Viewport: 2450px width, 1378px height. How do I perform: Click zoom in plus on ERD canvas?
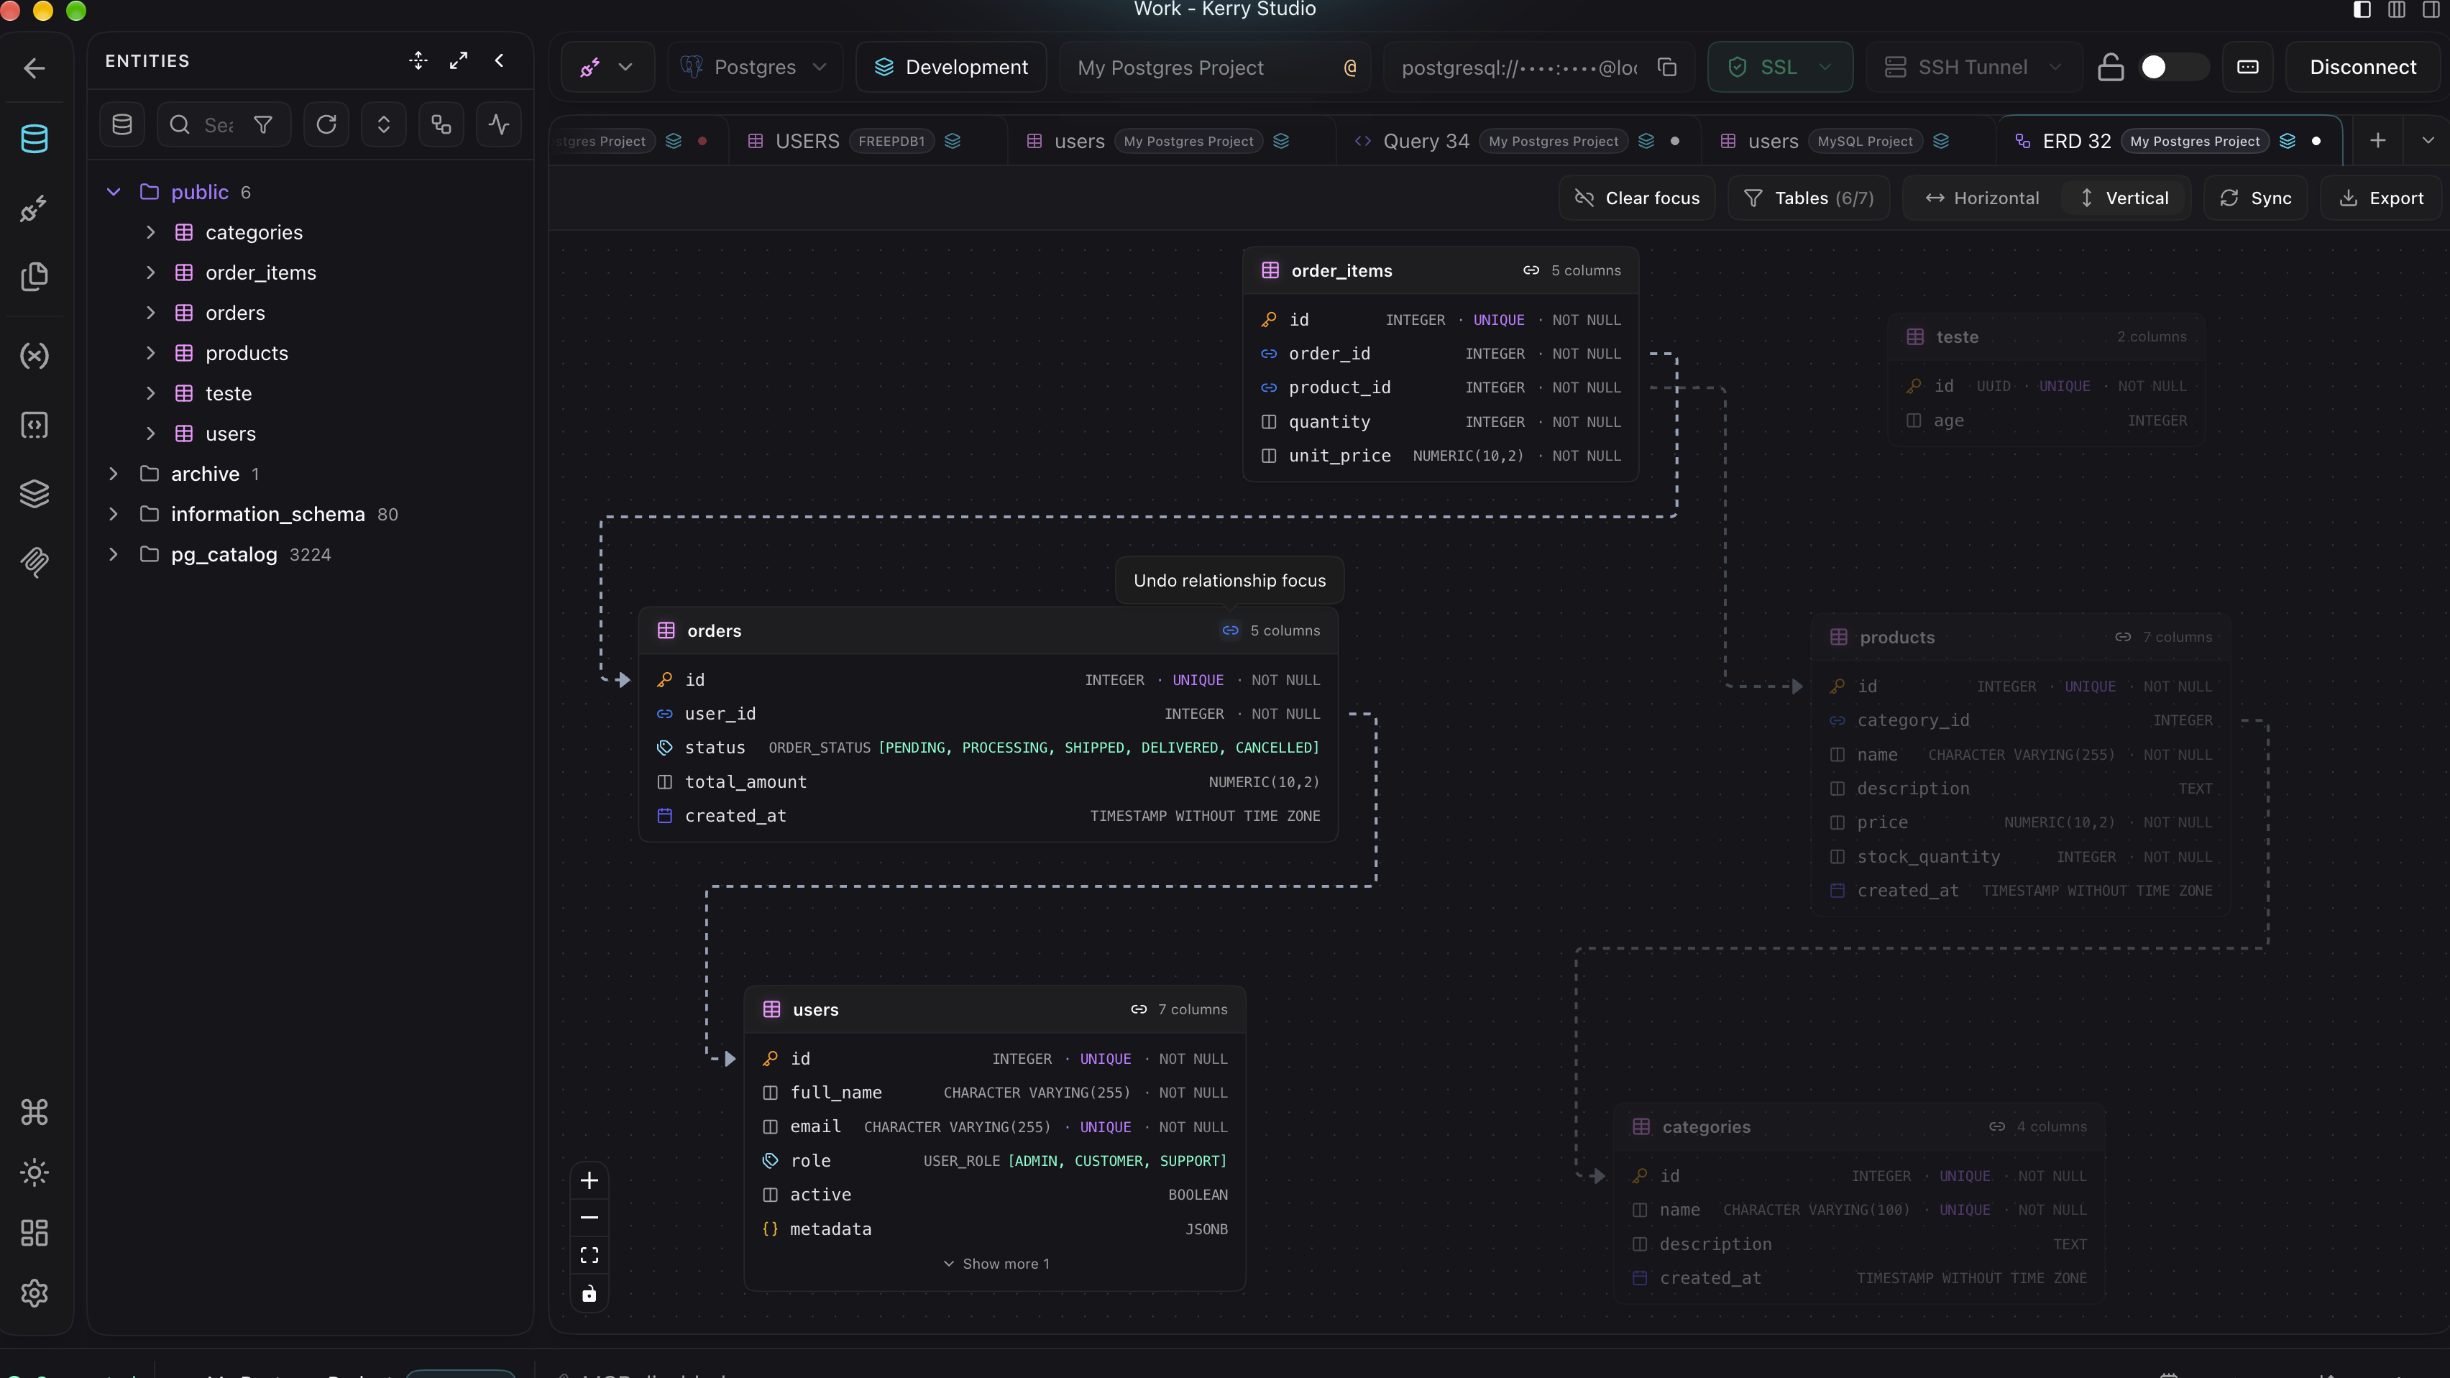[589, 1180]
